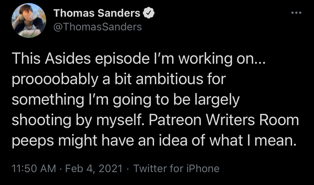Select the Feb 4, 2021 date
Image resolution: width=314 pixels, height=185 pixels.
coord(94,168)
